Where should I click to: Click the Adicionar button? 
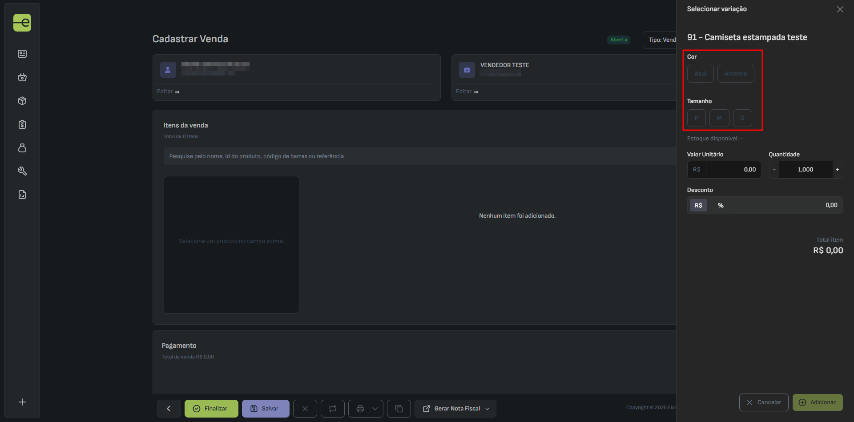click(x=818, y=402)
